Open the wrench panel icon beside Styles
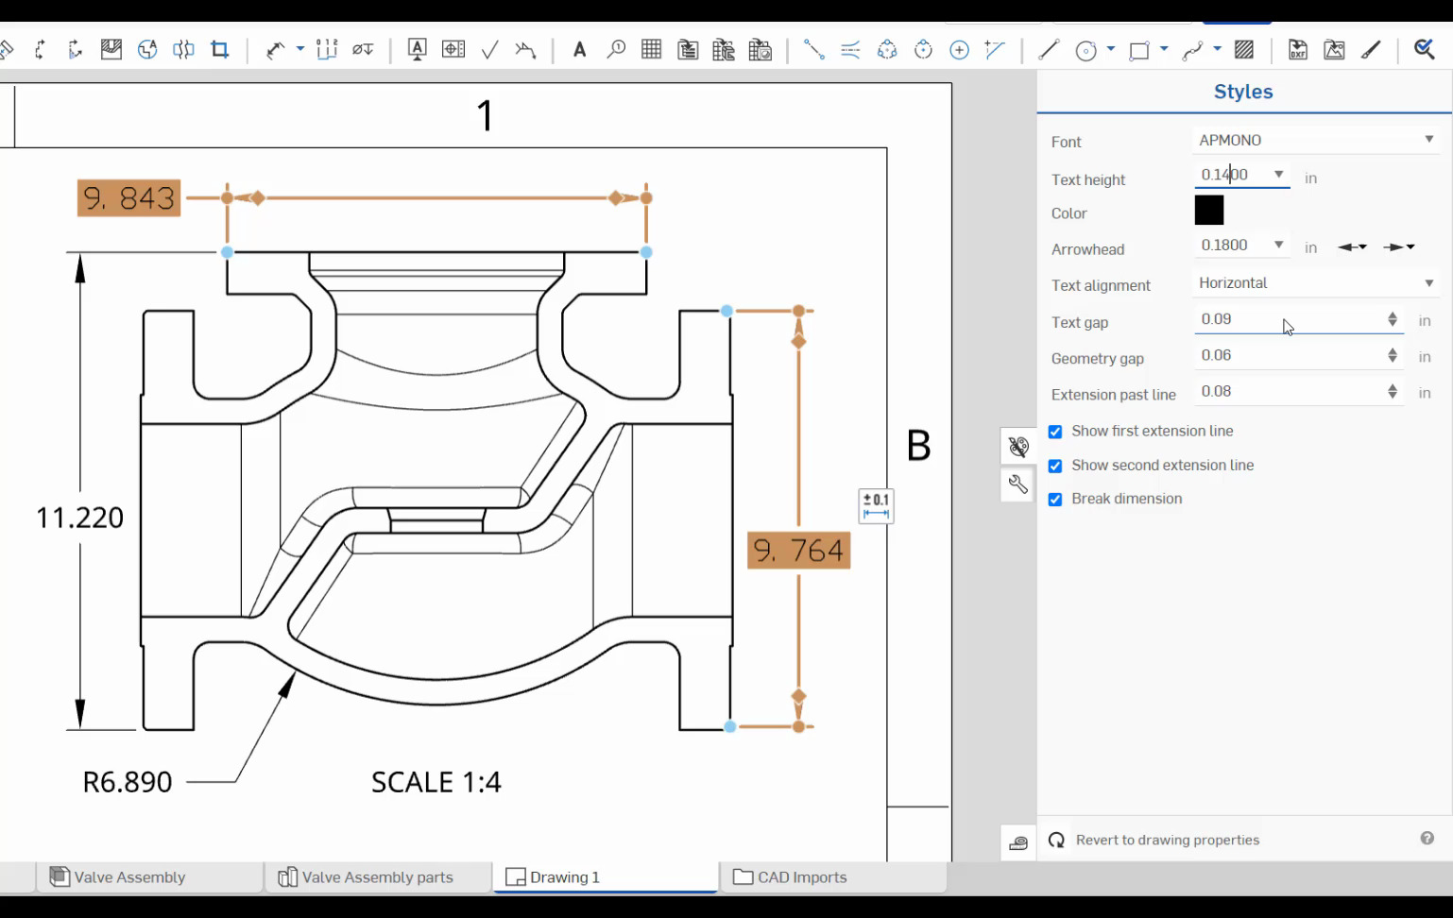Image resolution: width=1453 pixels, height=918 pixels. 1017,484
